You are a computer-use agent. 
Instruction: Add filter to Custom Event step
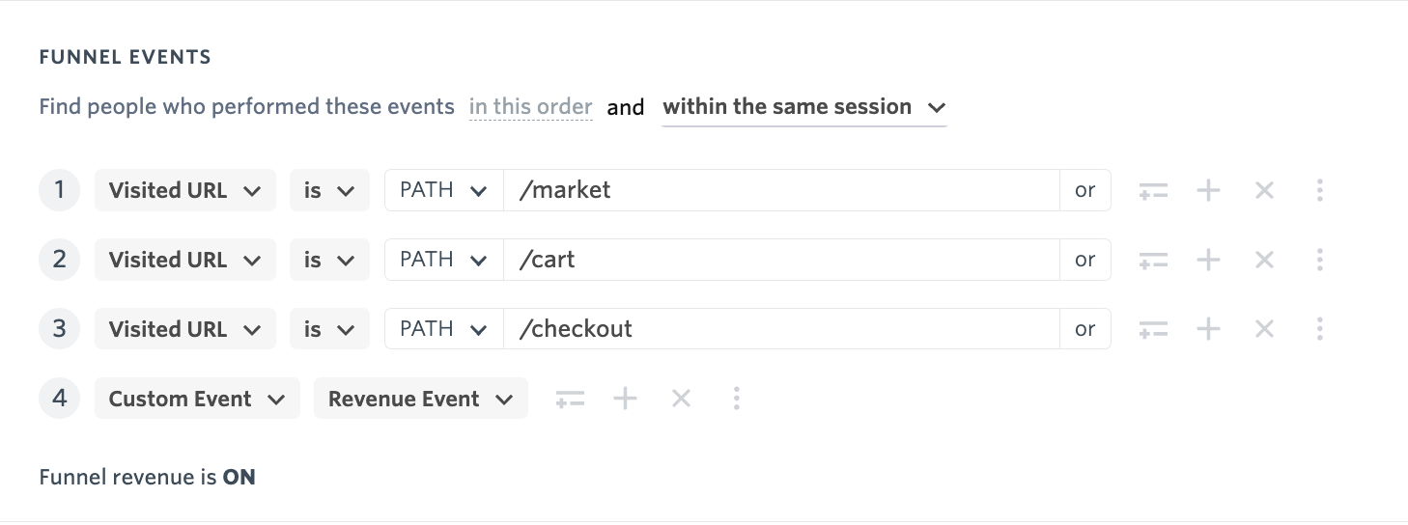pyautogui.click(x=570, y=399)
